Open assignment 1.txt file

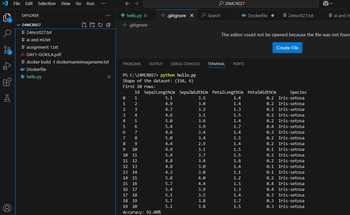pyautogui.click(x=65, y=47)
